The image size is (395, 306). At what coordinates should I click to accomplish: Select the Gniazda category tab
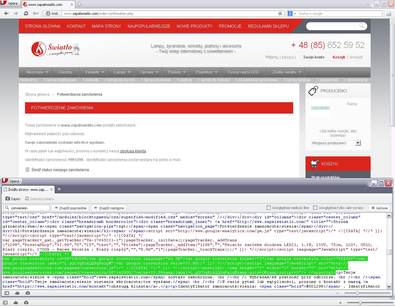65,72
